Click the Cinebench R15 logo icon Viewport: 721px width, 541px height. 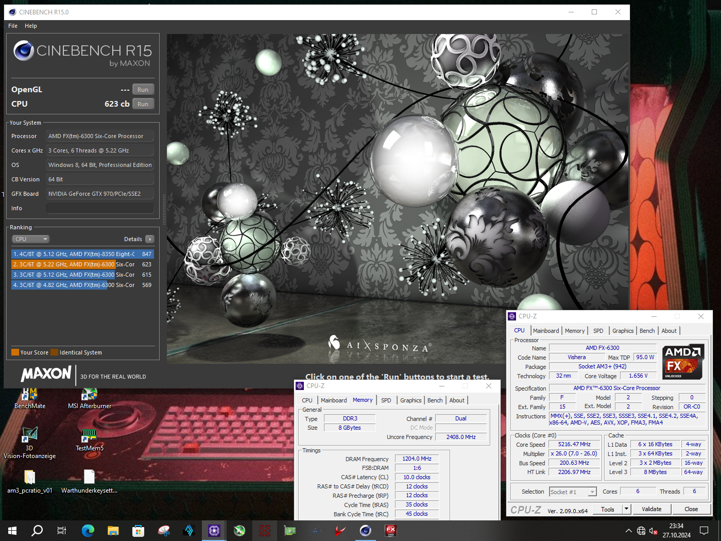tap(24, 50)
